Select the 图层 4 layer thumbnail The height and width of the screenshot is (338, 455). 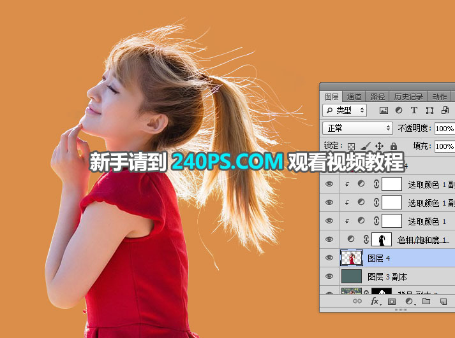click(x=352, y=258)
